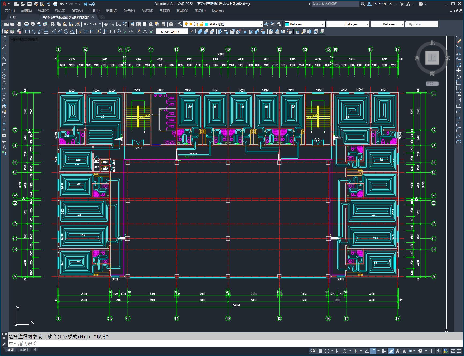
Task: Click the Hatch tool in left toolbar
Action: point(4,124)
